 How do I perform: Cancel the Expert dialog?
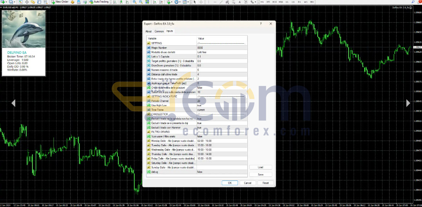(248, 183)
